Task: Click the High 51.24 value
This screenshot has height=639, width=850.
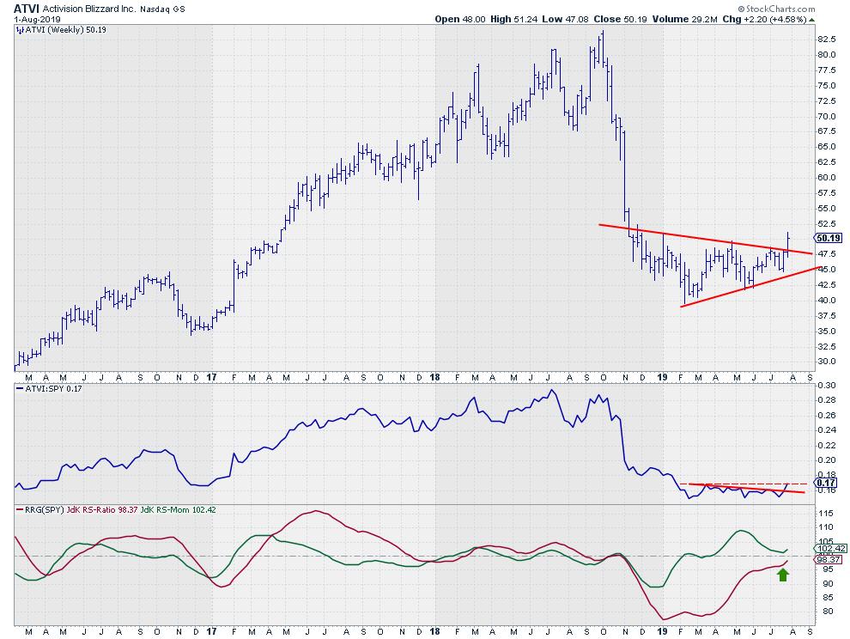Action: (x=514, y=19)
